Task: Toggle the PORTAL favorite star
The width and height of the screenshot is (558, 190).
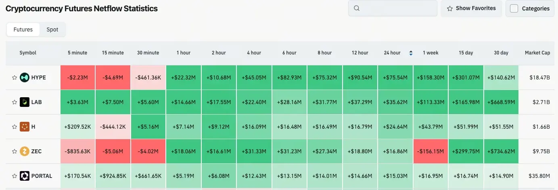Action: (15, 176)
